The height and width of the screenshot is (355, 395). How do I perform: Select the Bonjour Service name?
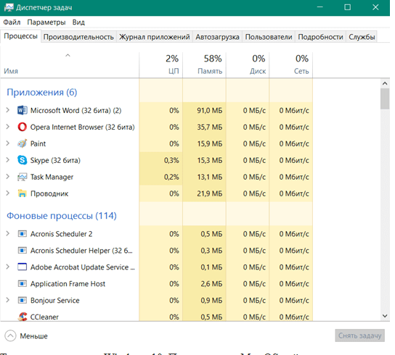(55, 301)
